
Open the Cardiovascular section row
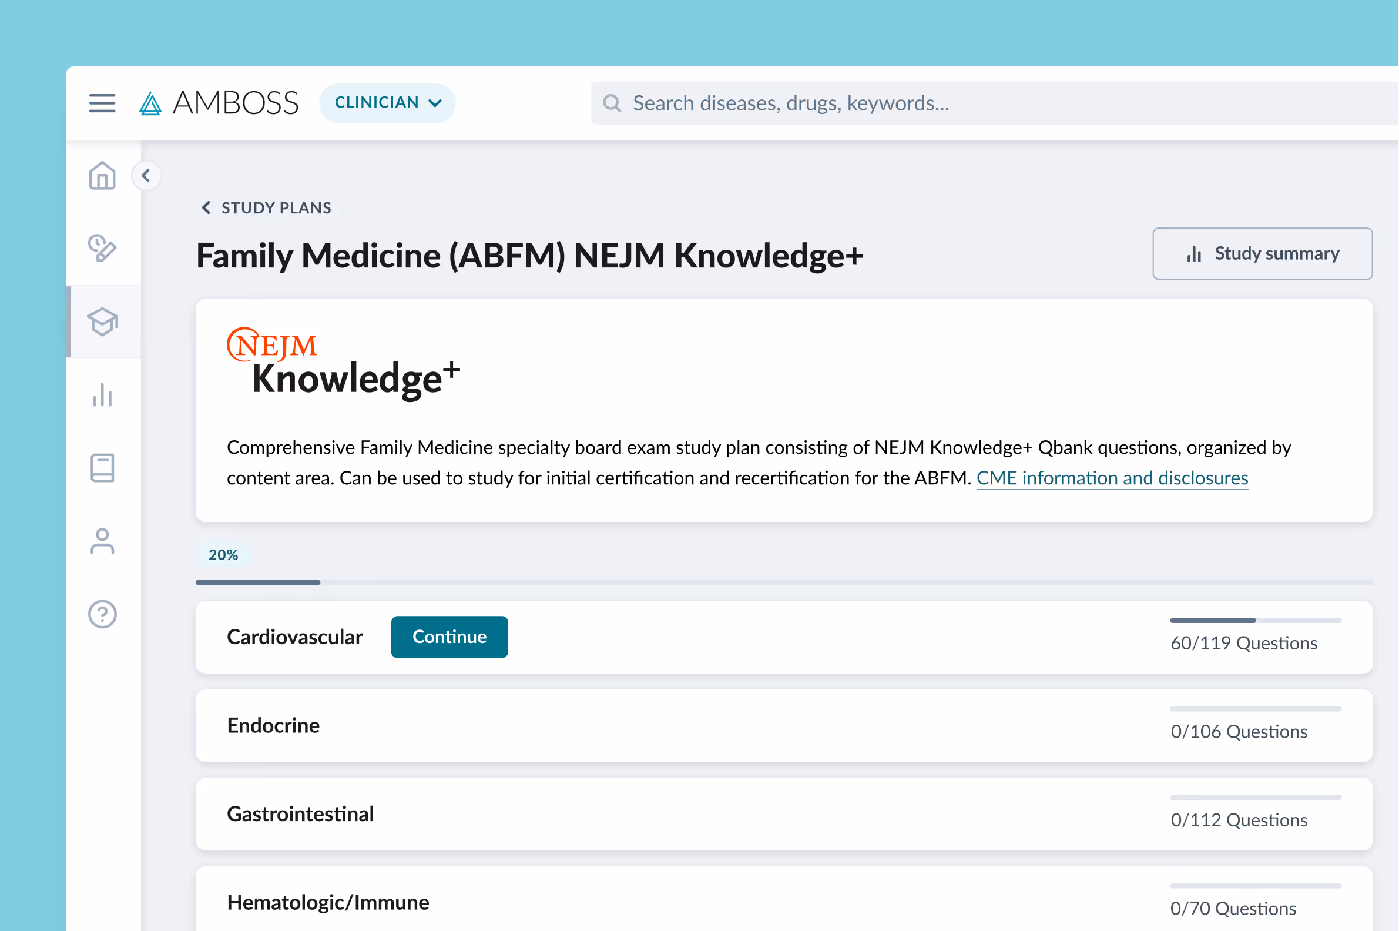[784, 637]
